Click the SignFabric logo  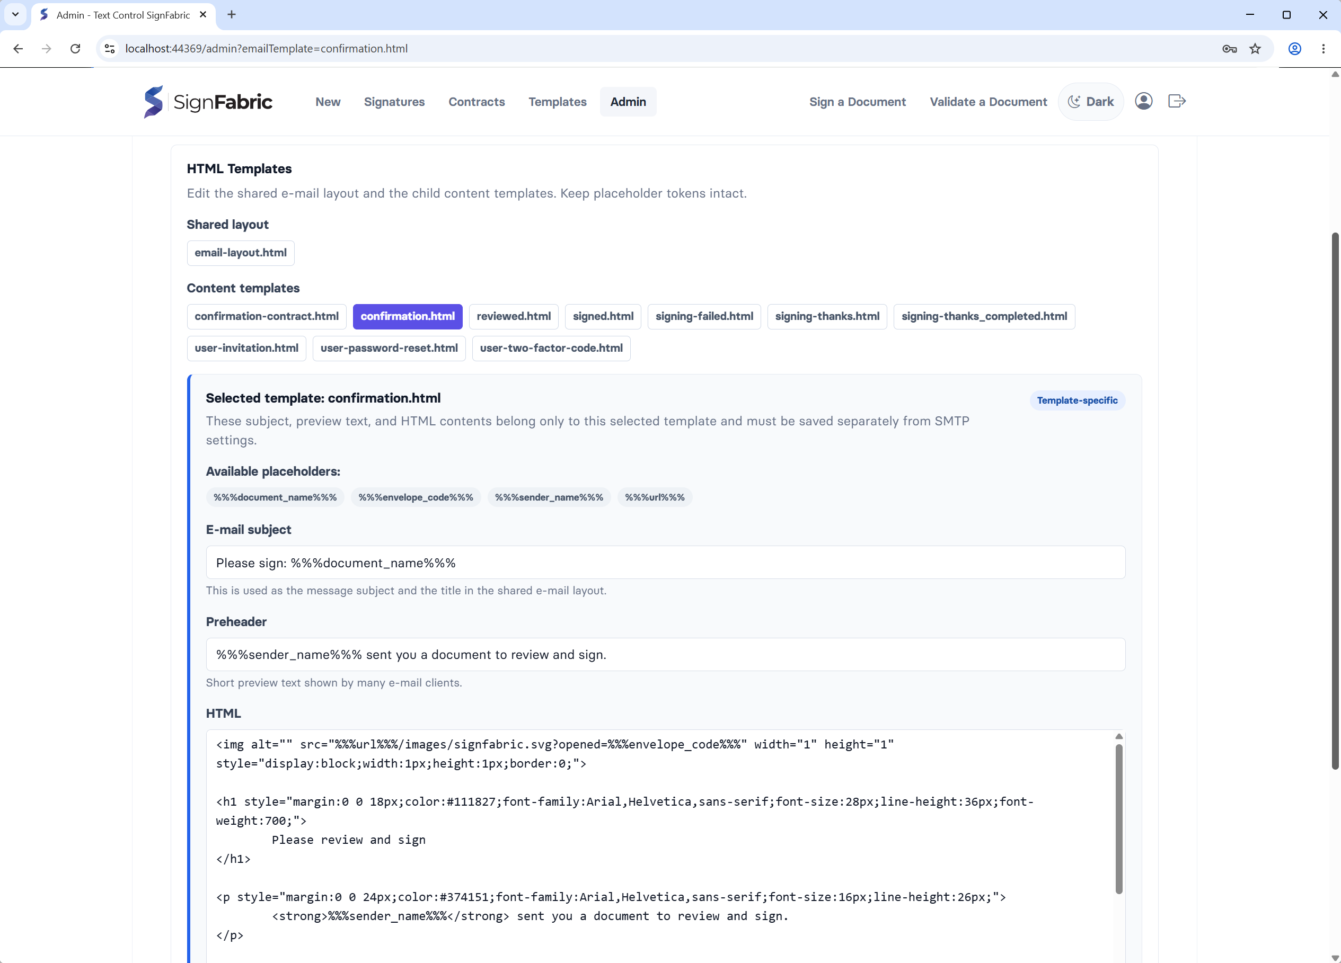coord(208,102)
